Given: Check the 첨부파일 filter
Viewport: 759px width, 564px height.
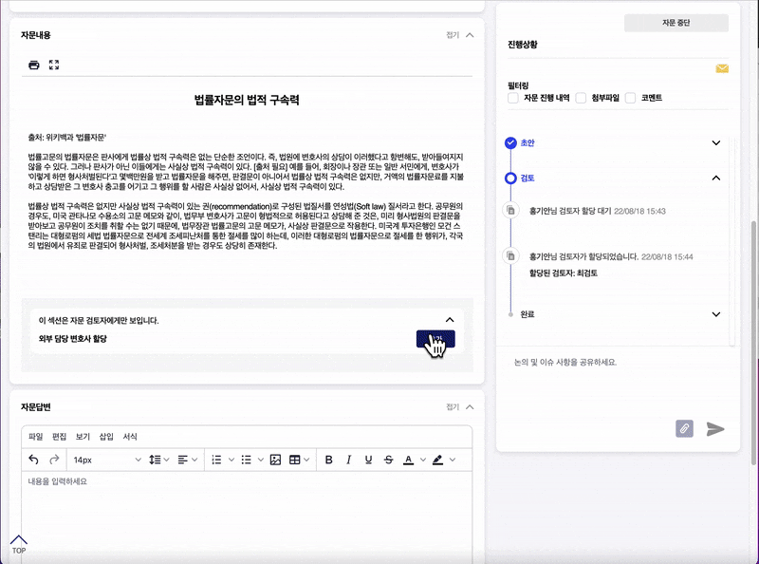Looking at the screenshot, I should tap(581, 98).
